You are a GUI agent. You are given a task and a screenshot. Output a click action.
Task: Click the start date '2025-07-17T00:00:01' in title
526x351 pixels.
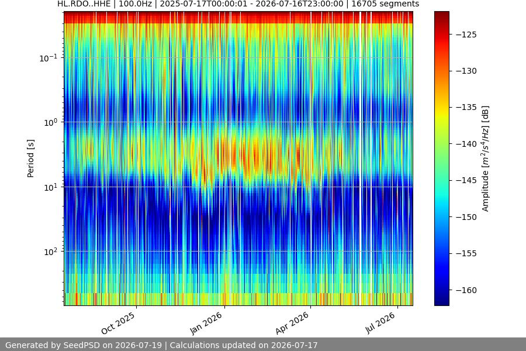(204, 4)
